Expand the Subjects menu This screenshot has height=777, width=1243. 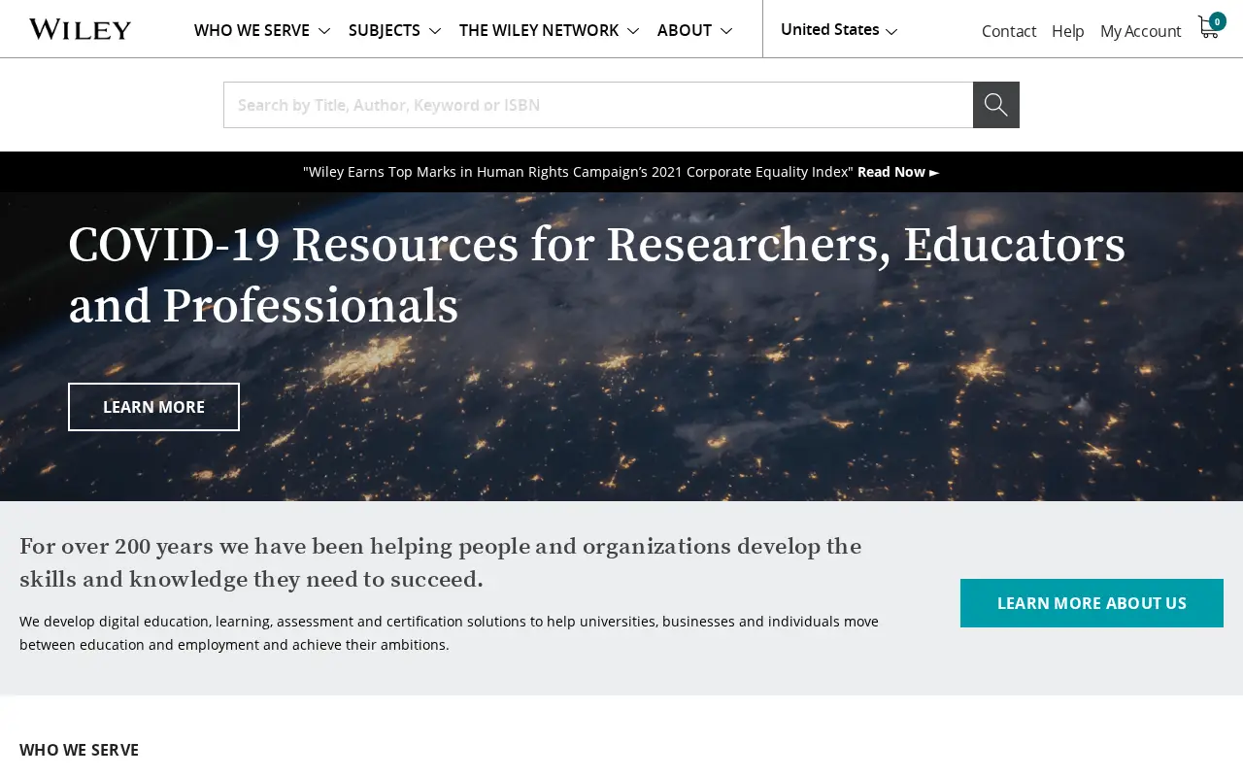(395, 30)
